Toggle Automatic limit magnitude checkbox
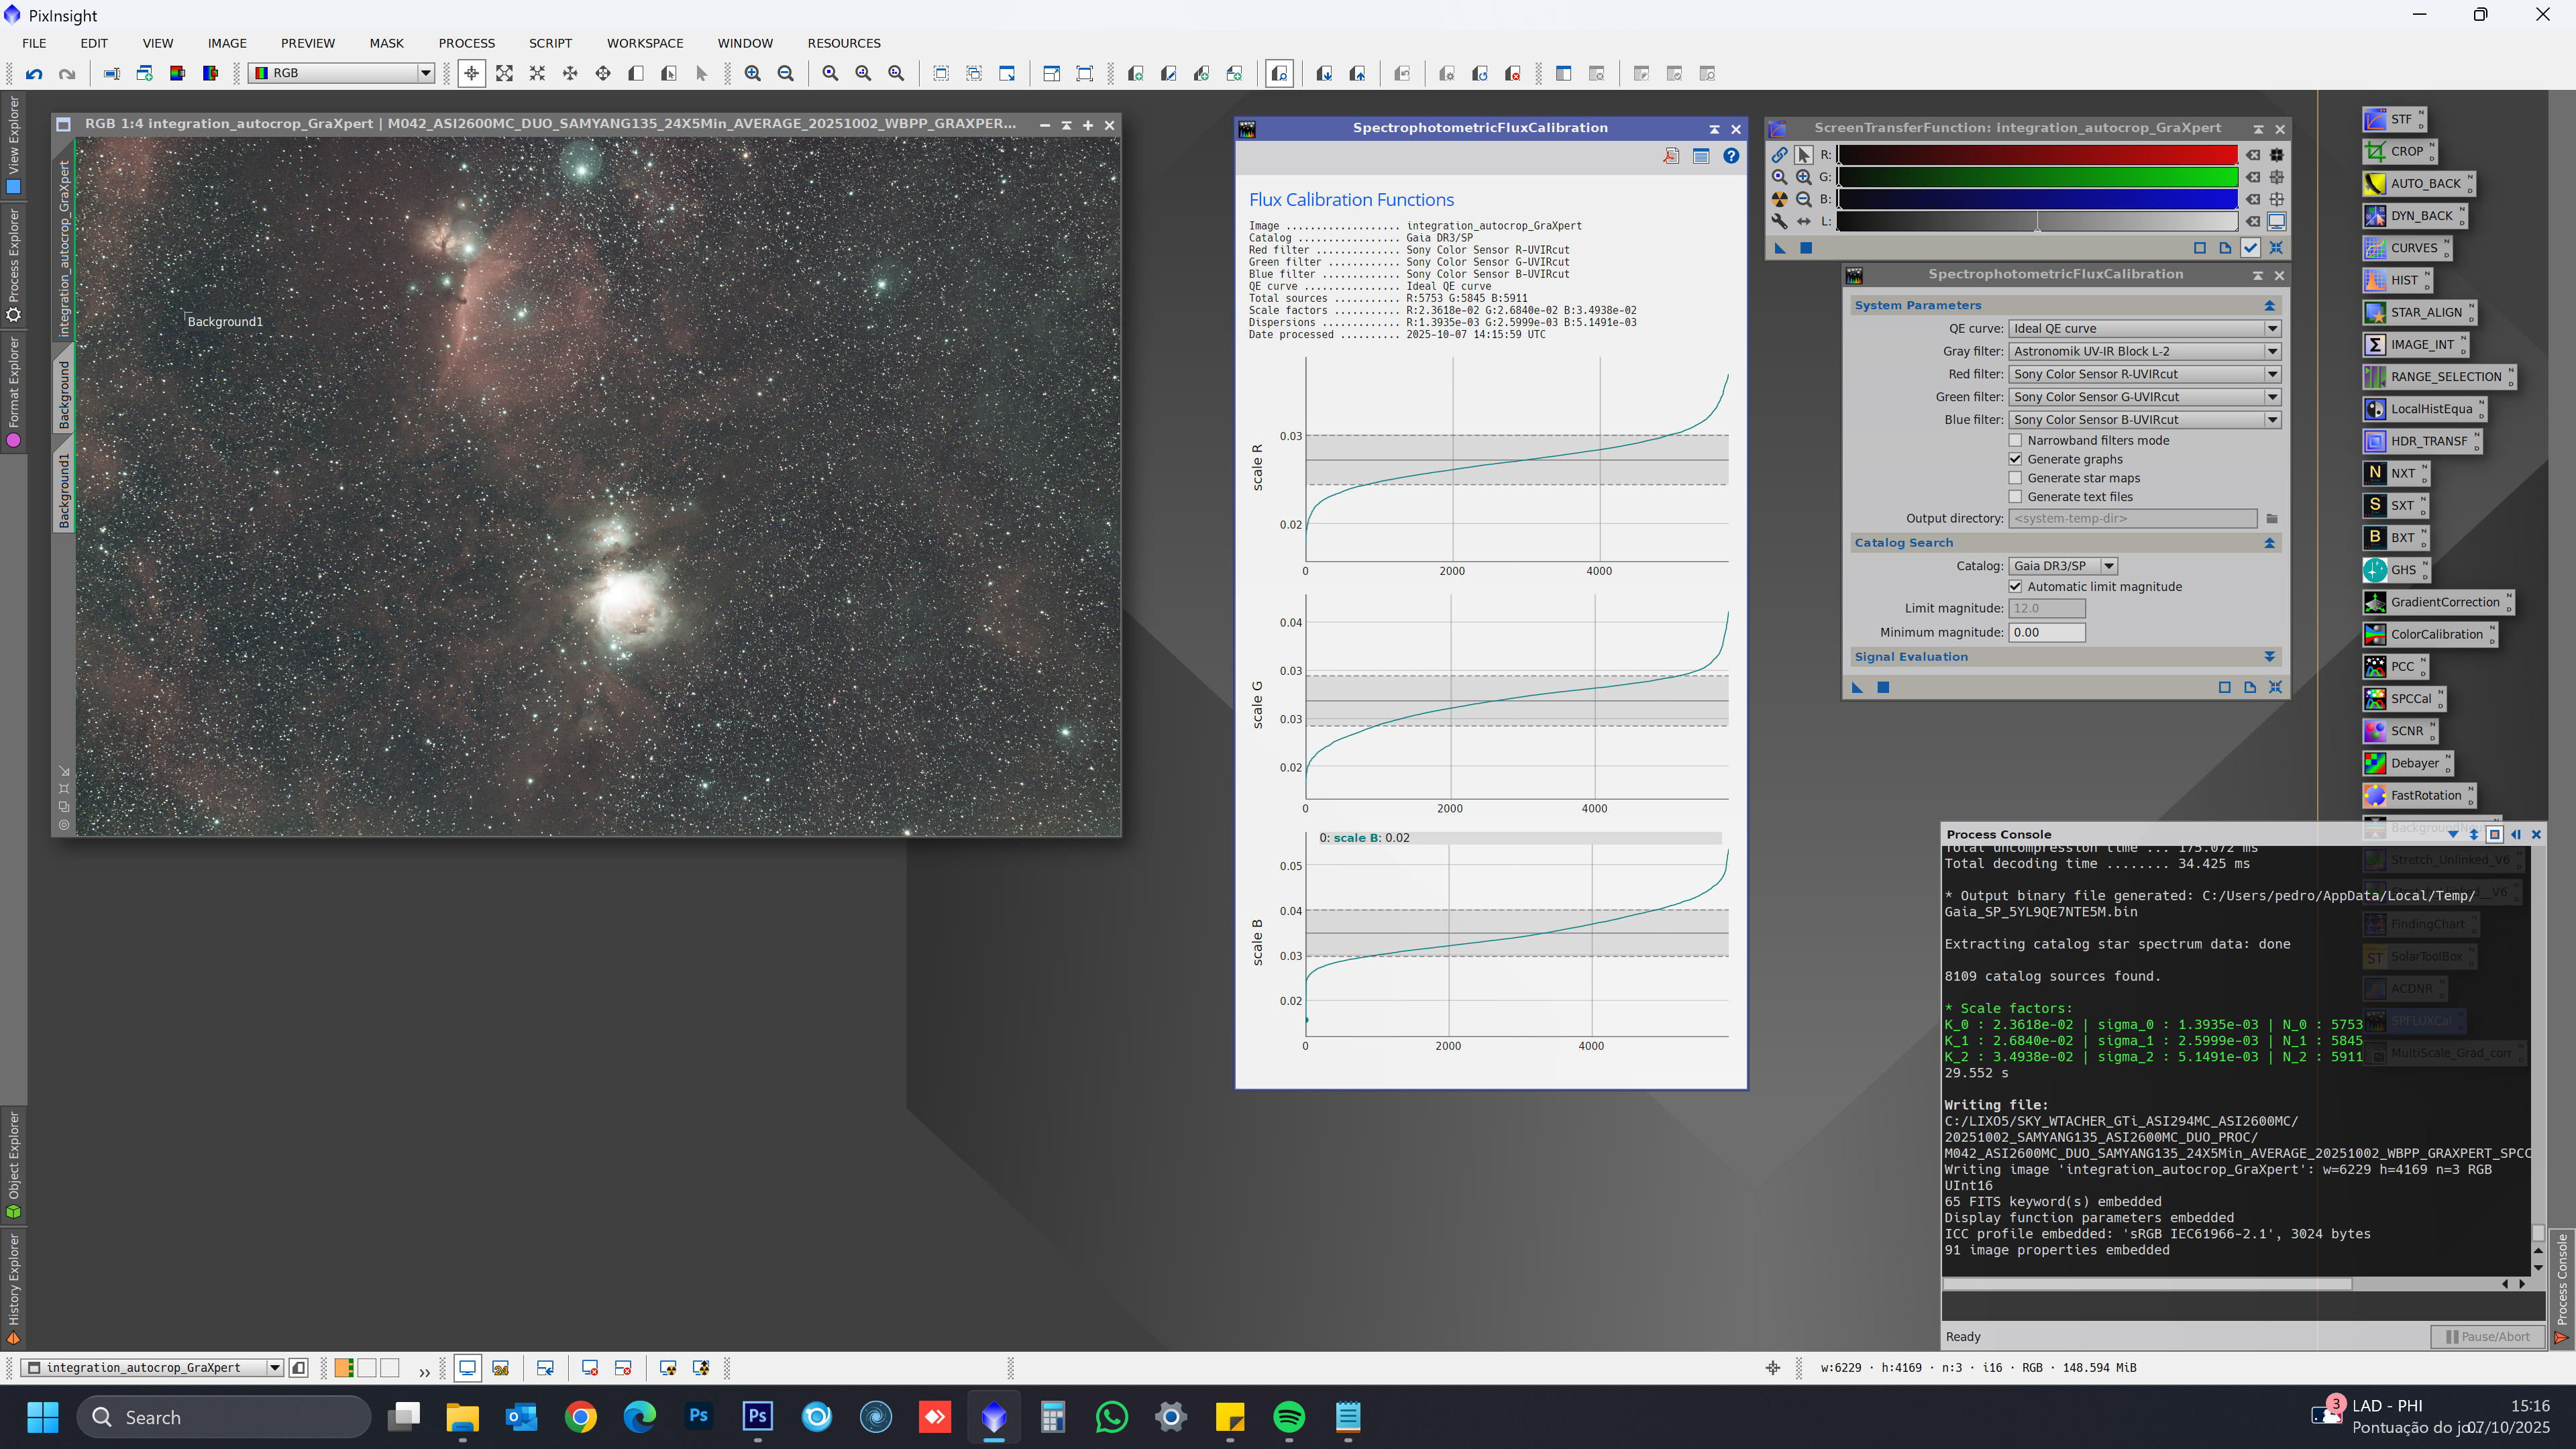This screenshot has width=2576, height=1449. pyautogui.click(x=2016, y=587)
